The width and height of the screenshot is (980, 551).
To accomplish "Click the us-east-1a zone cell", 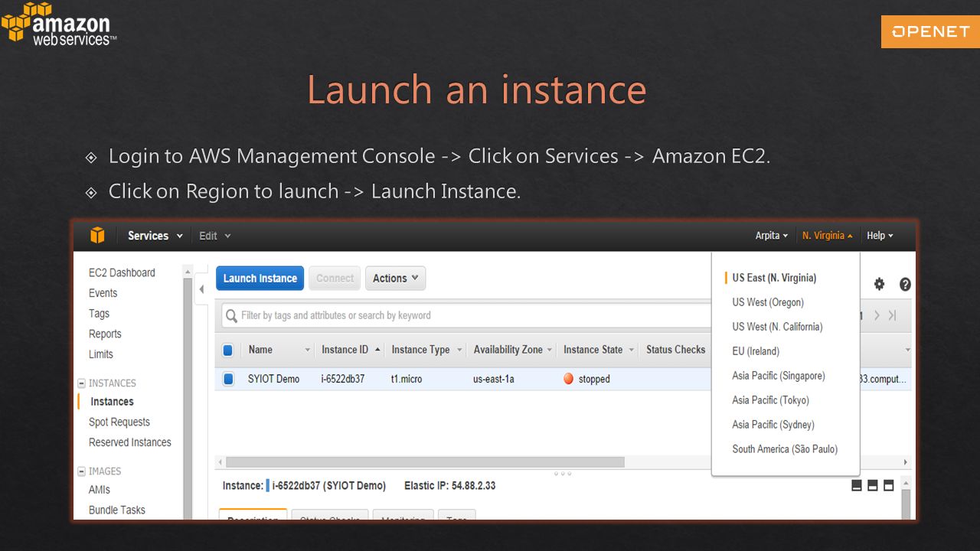I will tap(494, 379).
